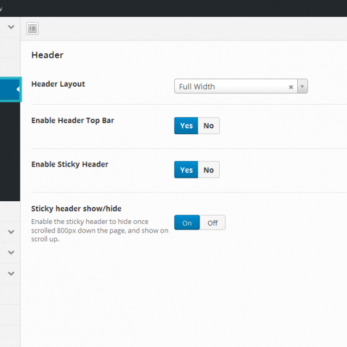The width and height of the screenshot is (347, 347).
Task: Expand the topmost sidebar chevron
Action: tap(11, 27)
